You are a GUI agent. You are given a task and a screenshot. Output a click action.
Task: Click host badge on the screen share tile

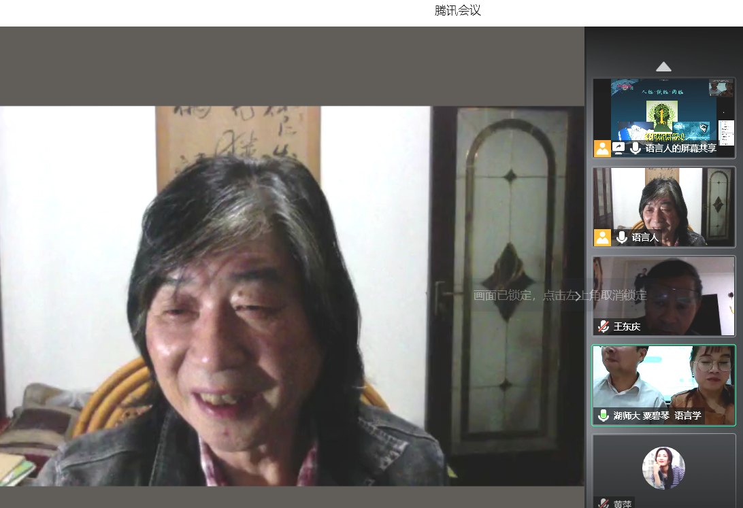pos(602,148)
